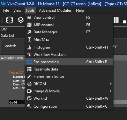Click the Histogram bar chart icon

coord(29,47)
